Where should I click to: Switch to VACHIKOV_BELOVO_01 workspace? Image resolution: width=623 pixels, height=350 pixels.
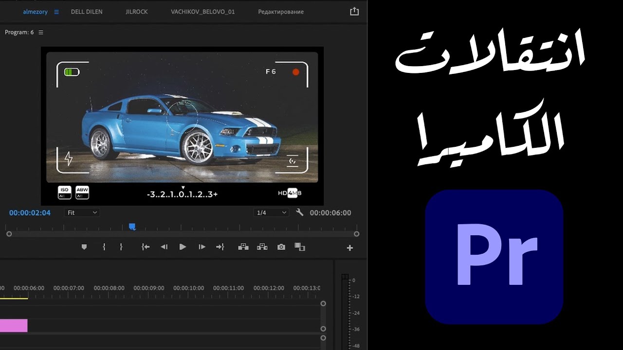(x=202, y=12)
